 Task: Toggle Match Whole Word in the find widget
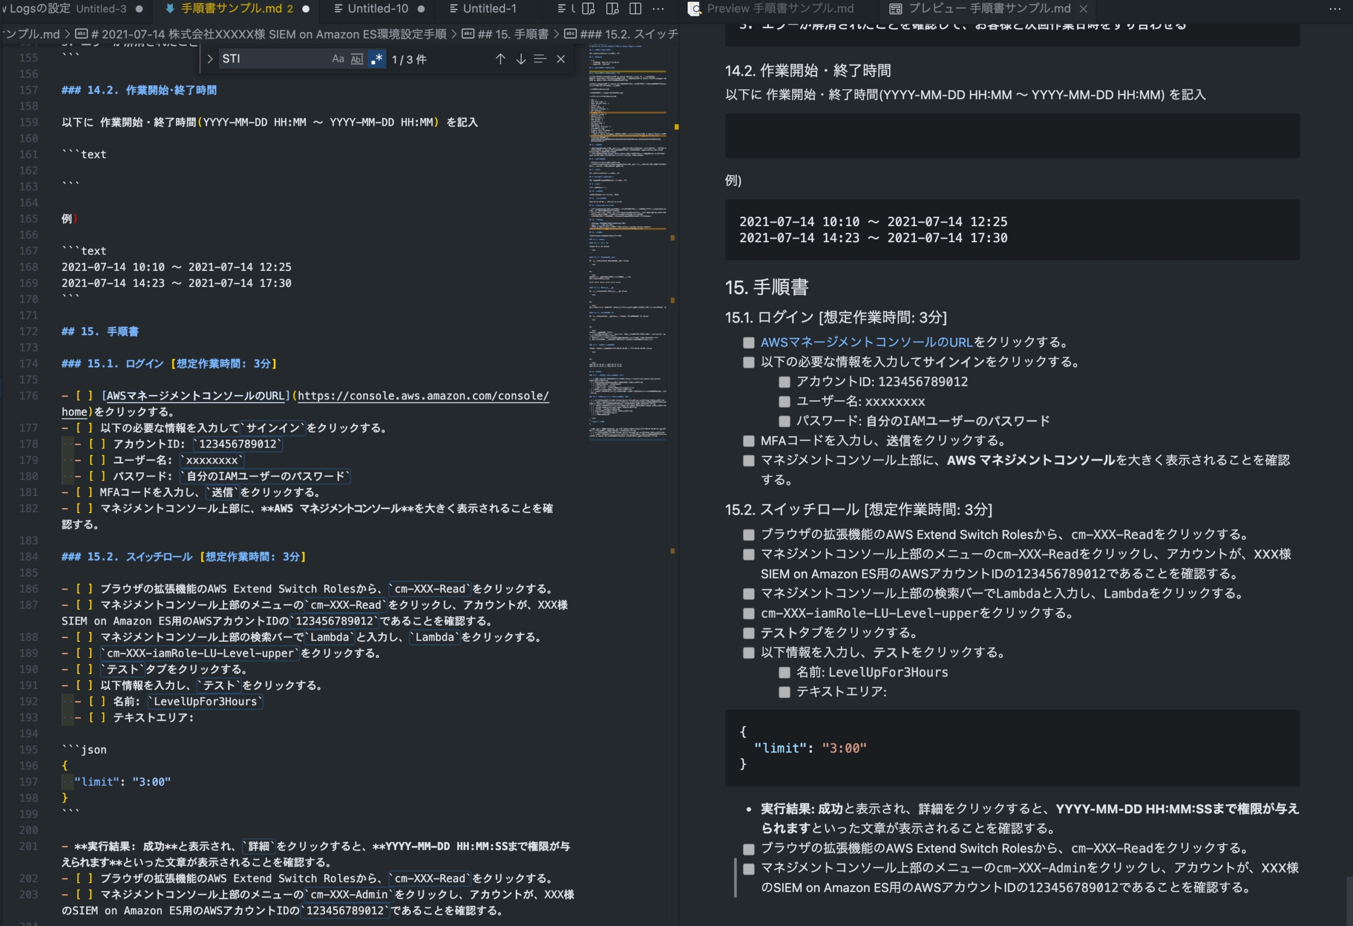[357, 59]
